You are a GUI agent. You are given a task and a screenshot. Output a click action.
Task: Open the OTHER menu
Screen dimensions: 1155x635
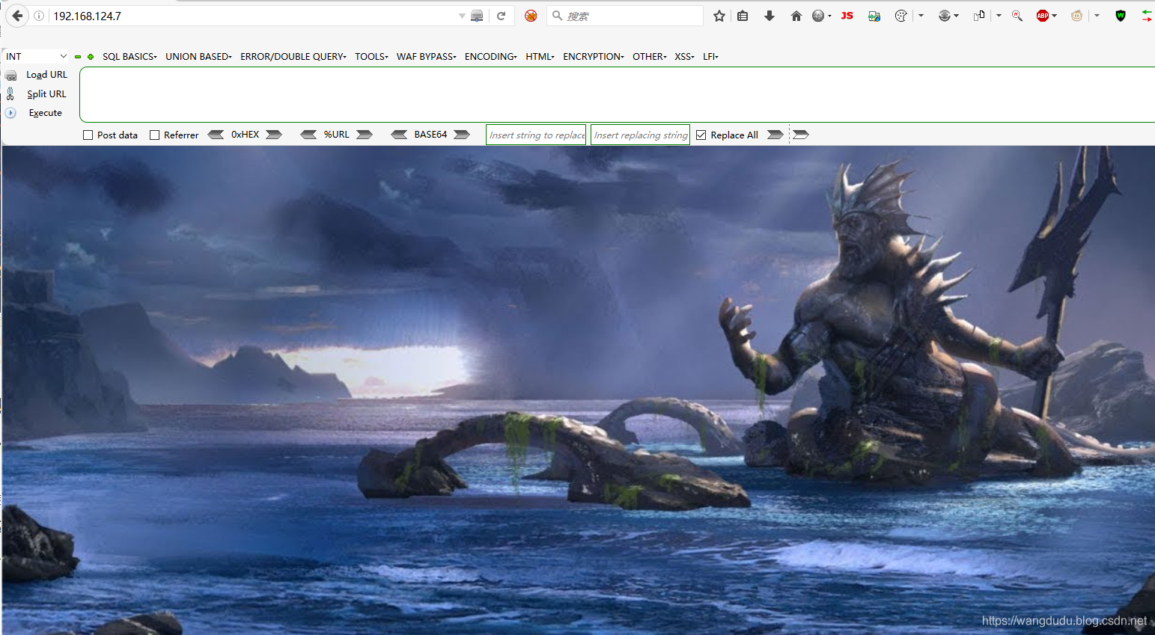[650, 57]
